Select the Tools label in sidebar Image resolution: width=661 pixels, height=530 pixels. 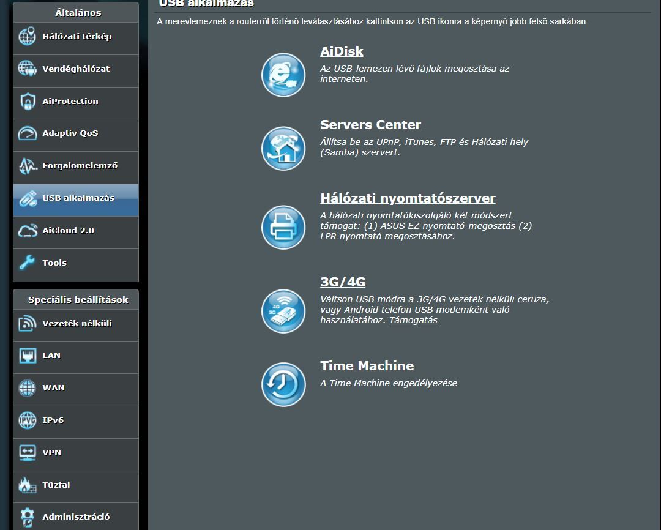coord(54,263)
